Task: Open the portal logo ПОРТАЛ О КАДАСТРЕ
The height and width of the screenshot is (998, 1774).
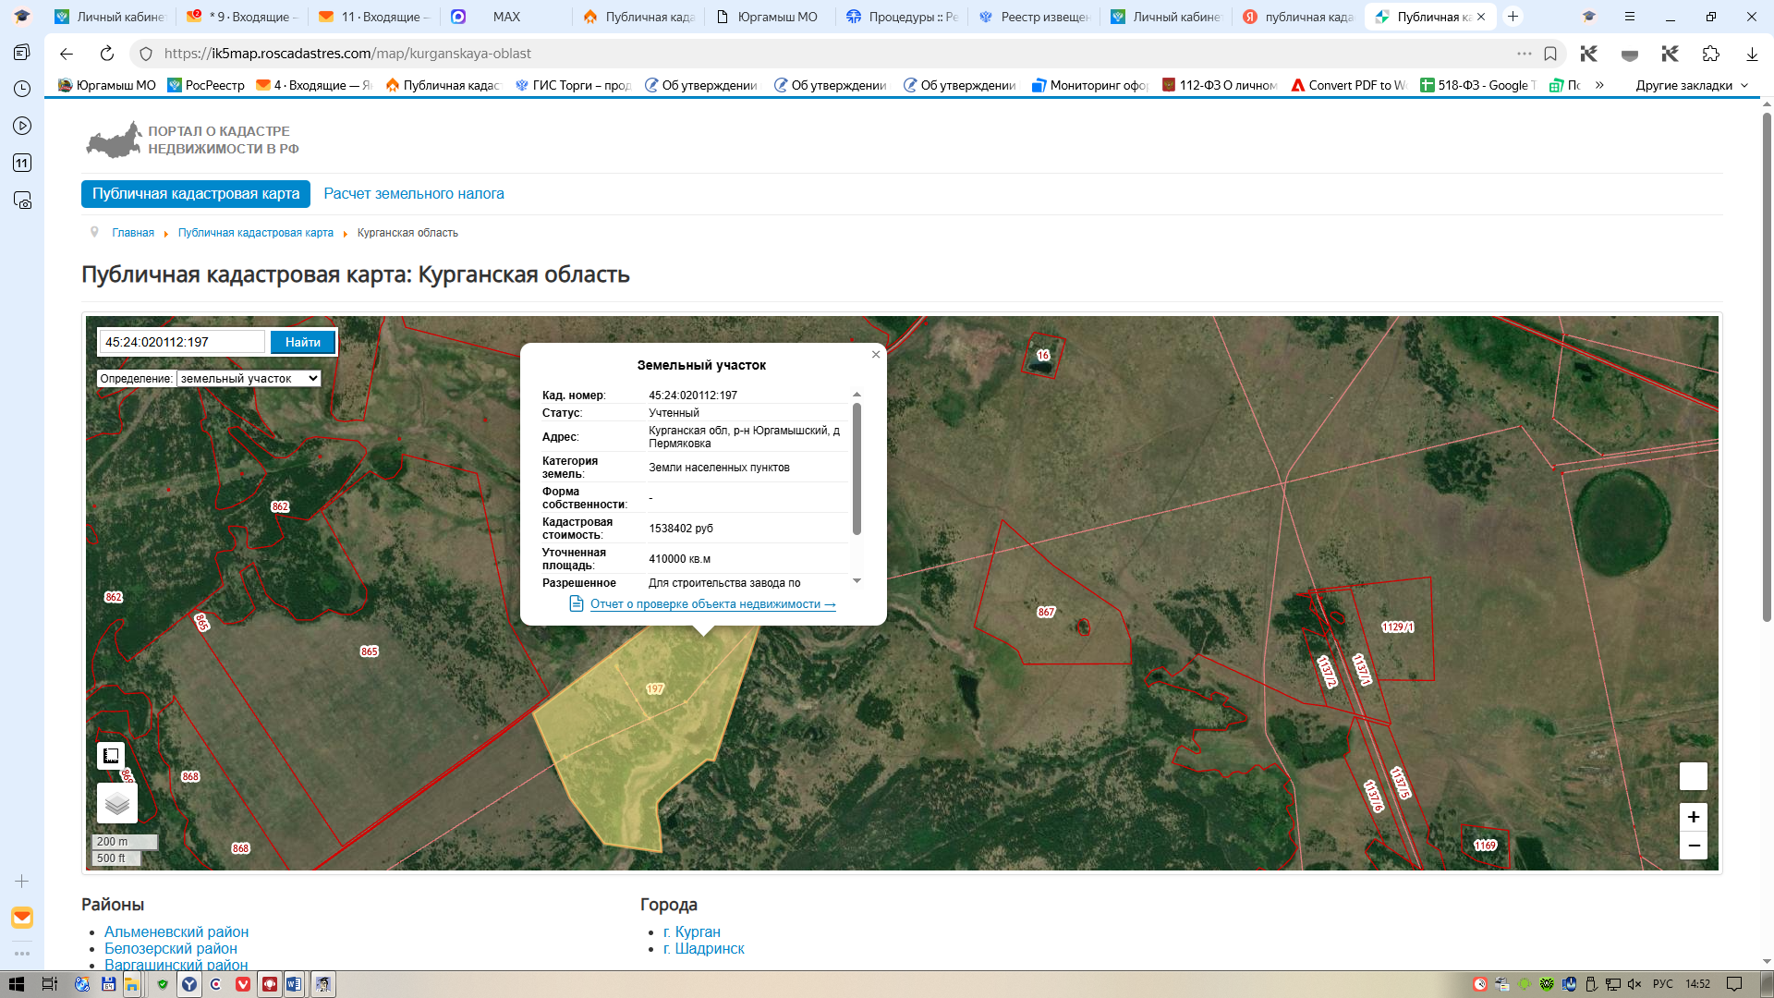Action: (x=193, y=140)
